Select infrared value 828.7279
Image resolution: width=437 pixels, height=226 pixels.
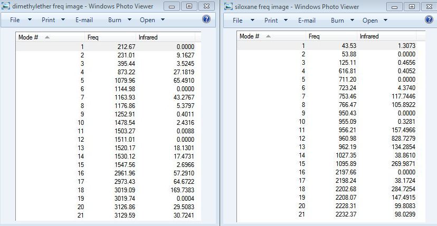403,139
